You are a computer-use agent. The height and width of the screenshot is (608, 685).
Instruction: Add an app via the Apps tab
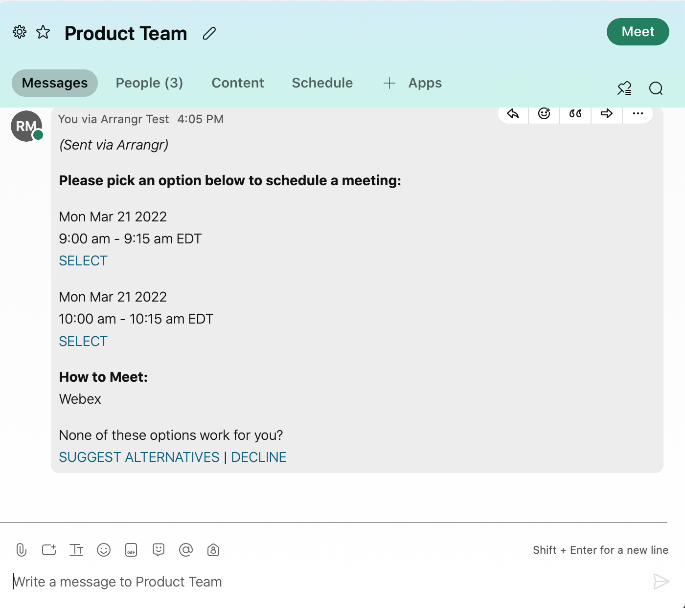click(x=425, y=83)
